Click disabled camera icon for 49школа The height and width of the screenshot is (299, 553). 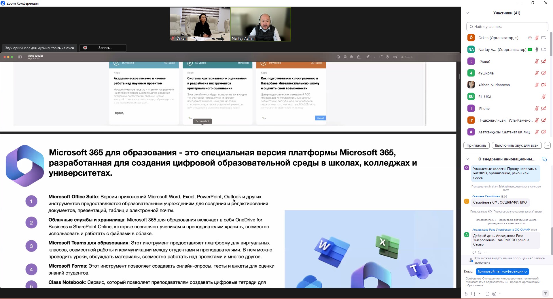pyautogui.click(x=544, y=73)
